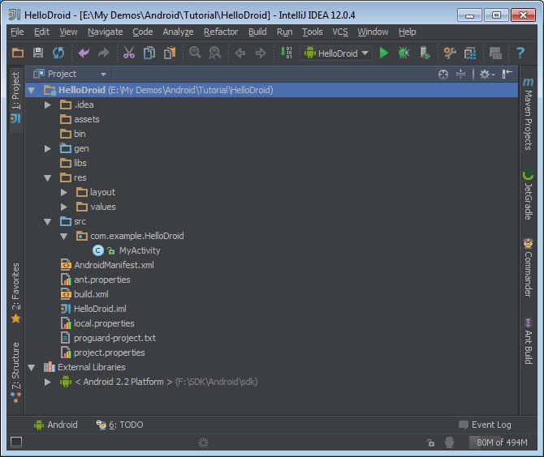This screenshot has width=544, height=457.
Task: Expand the layout folder arrow
Action: [64, 193]
